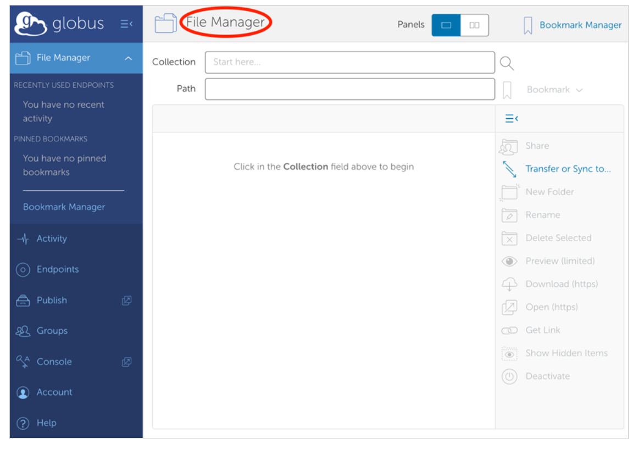The image size is (639, 449).
Task: Click the Endpoints circle icon
Action: [x=23, y=270]
